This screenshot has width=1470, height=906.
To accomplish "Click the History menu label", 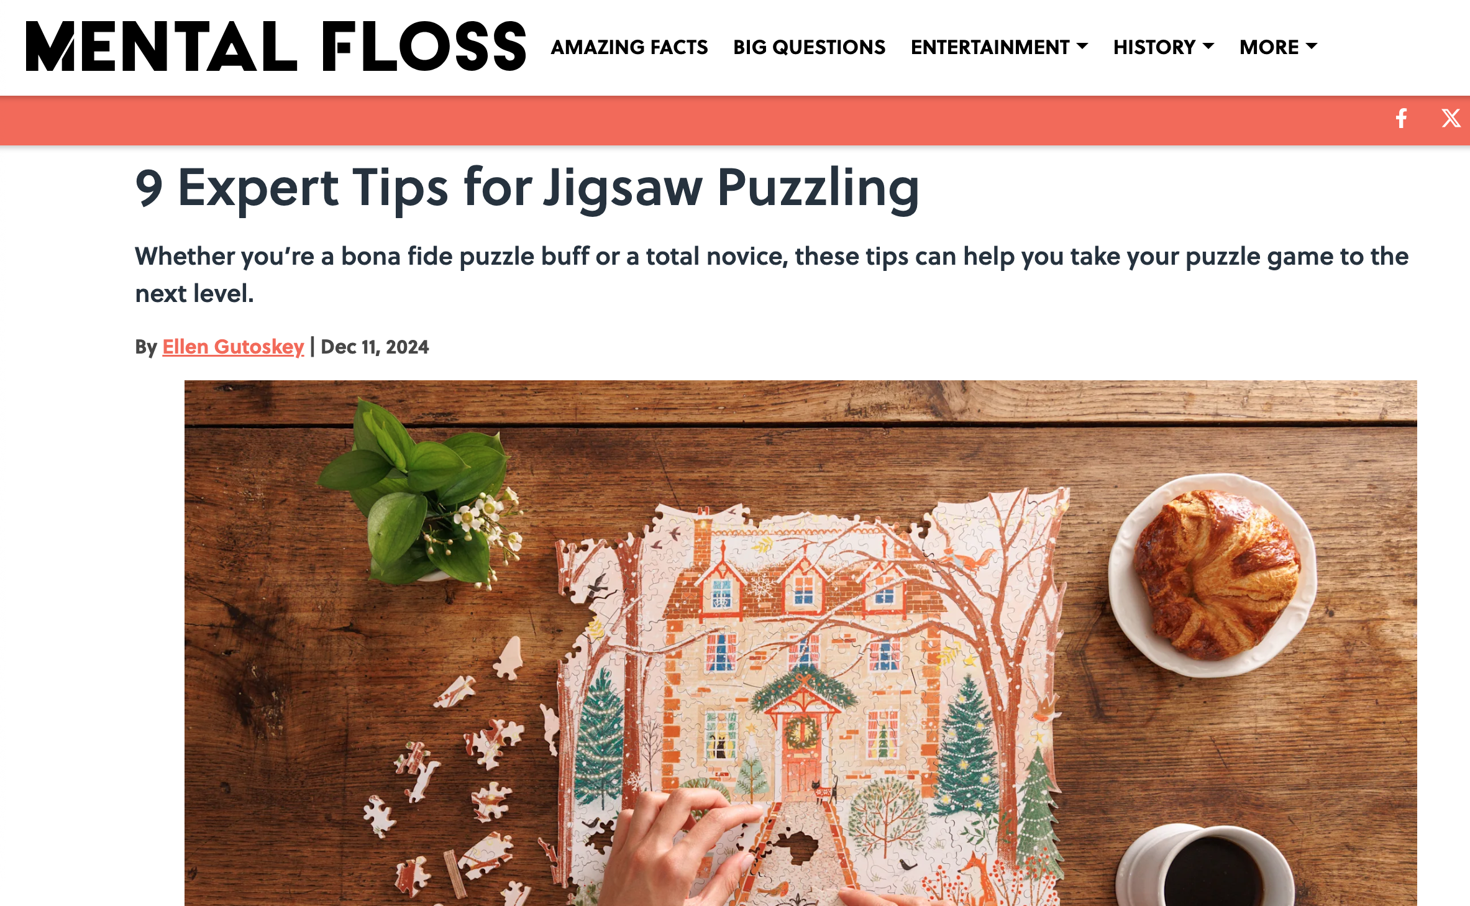I will (1154, 47).
